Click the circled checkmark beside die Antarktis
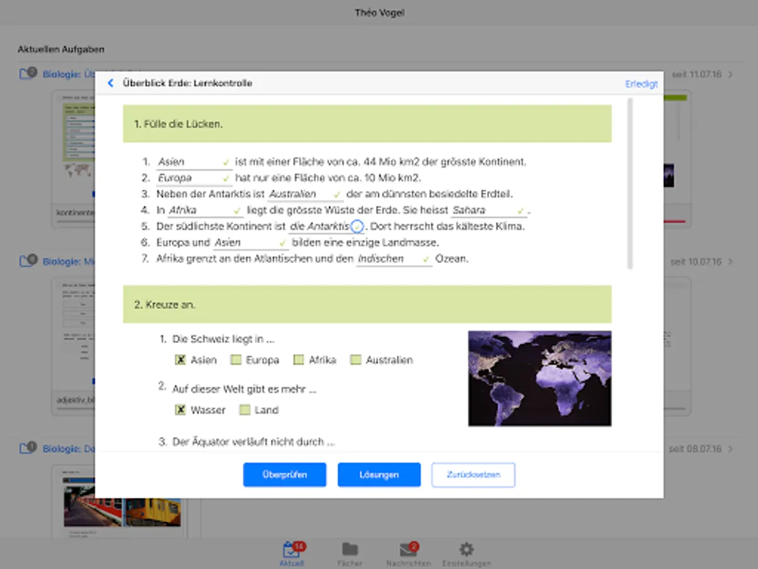The image size is (758, 569). [357, 226]
